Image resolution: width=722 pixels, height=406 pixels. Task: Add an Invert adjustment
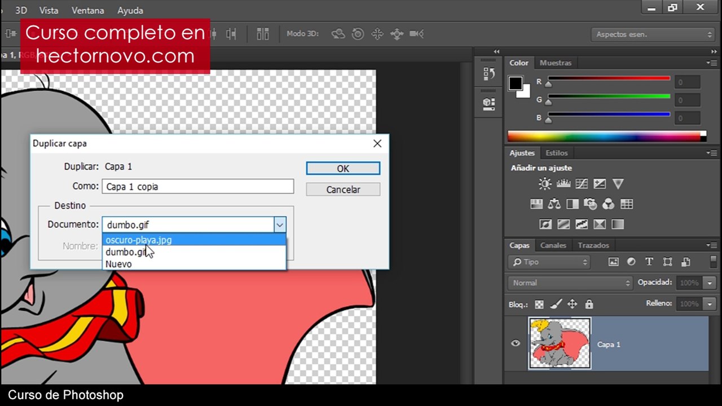(545, 224)
